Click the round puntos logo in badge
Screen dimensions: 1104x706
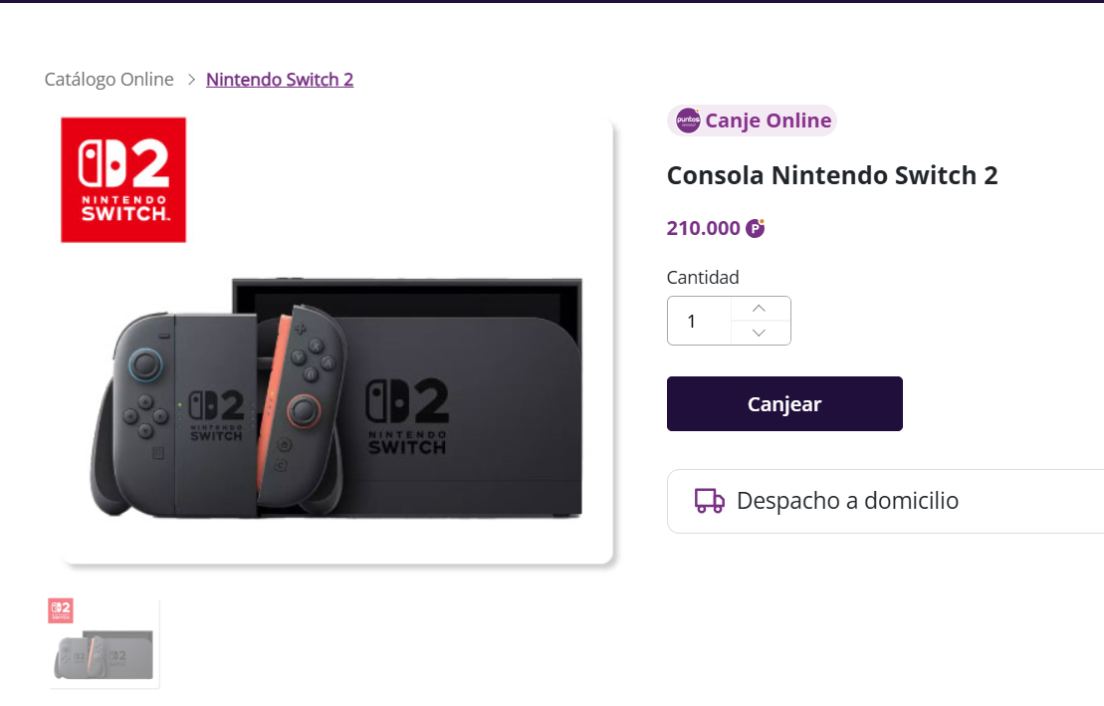688,120
